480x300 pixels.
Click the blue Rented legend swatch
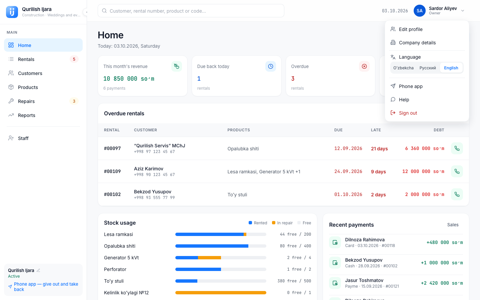click(x=250, y=223)
